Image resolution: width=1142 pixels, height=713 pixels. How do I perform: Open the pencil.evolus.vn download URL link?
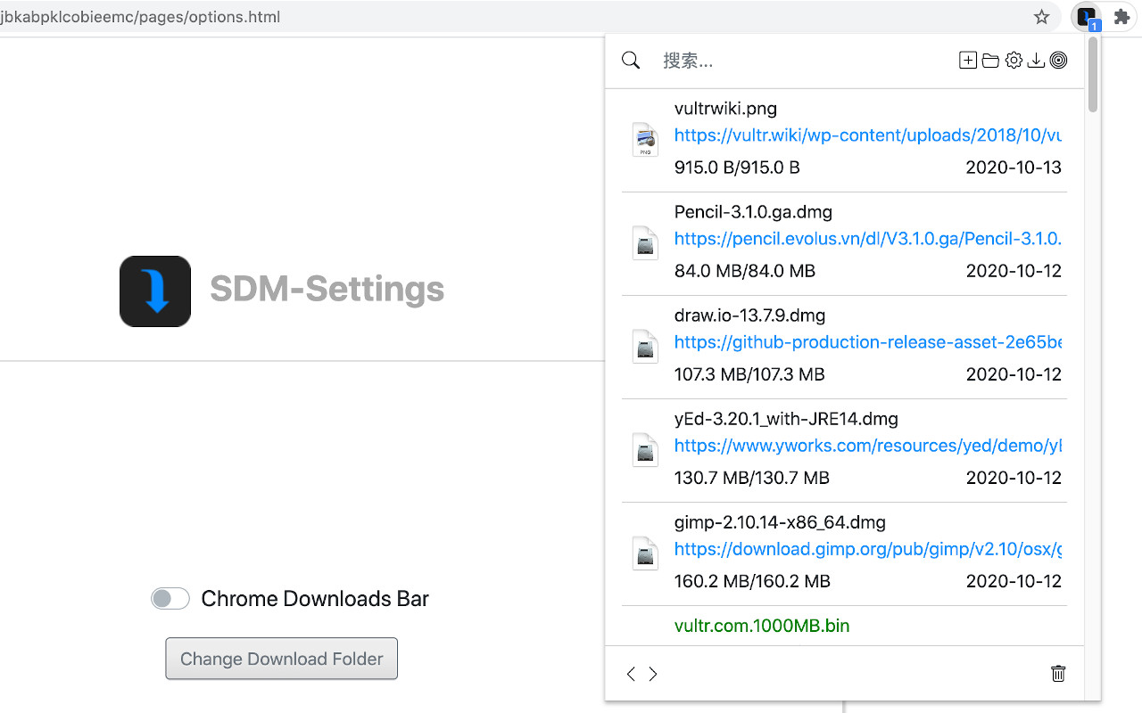point(868,239)
